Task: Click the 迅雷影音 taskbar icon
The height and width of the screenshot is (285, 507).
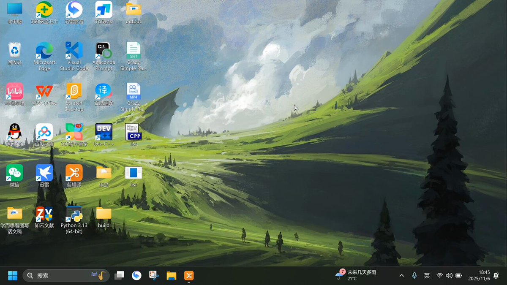Action: click(x=136, y=276)
